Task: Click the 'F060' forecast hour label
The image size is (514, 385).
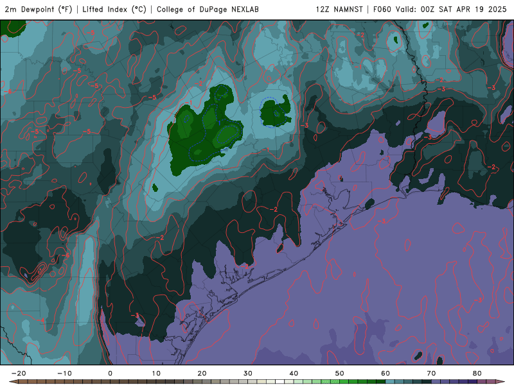Action: [x=382, y=9]
